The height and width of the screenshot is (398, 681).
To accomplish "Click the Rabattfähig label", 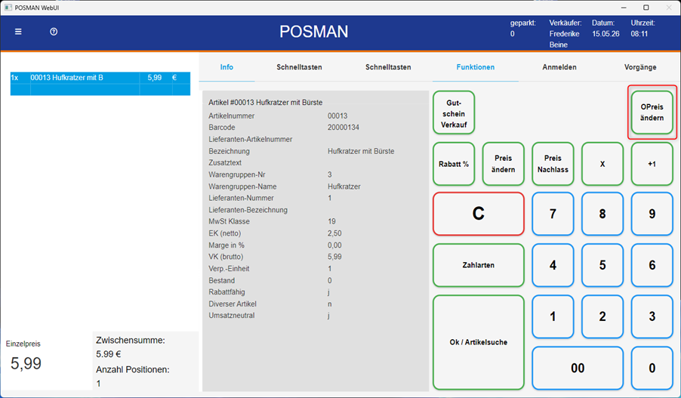I will [226, 292].
